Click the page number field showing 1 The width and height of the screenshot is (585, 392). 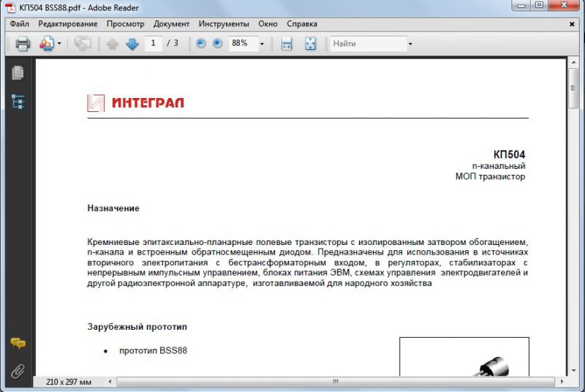[153, 43]
